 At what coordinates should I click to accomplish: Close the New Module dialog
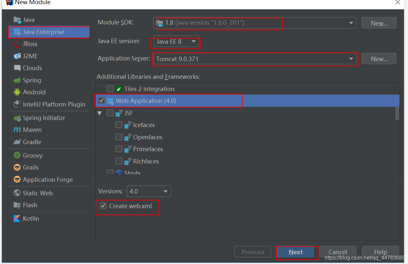[x=398, y=3]
